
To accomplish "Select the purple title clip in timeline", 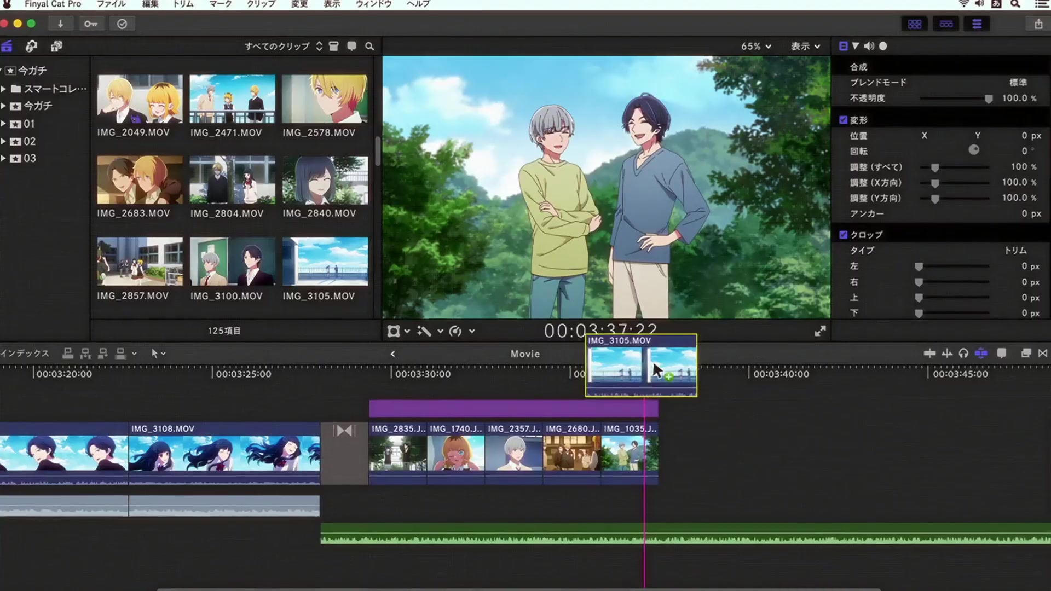I will pyautogui.click(x=513, y=409).
